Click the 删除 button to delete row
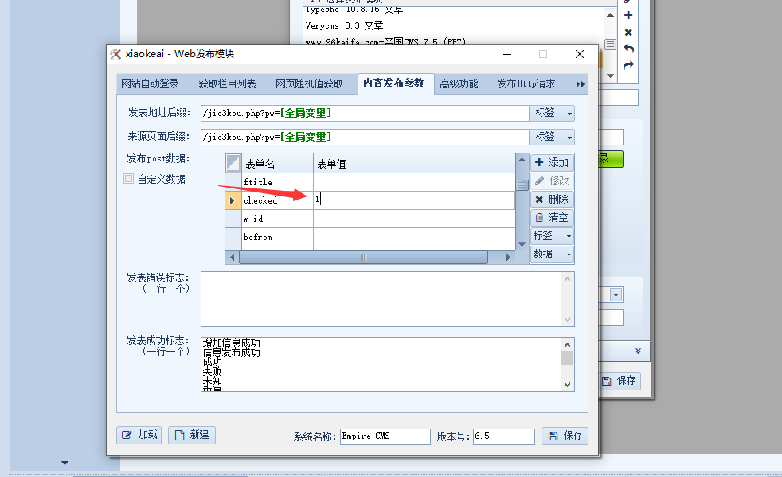782x477 pixels. point(552,200)
